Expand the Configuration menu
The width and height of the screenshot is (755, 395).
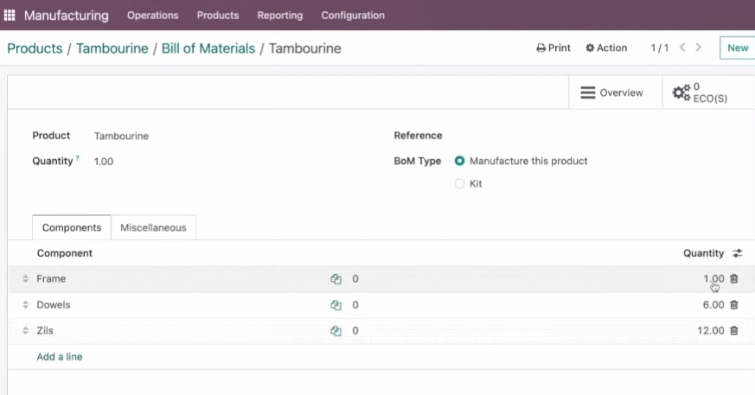[353, 16]
